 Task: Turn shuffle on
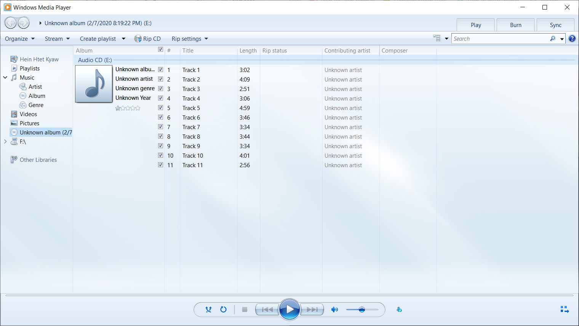click(208, 310)
